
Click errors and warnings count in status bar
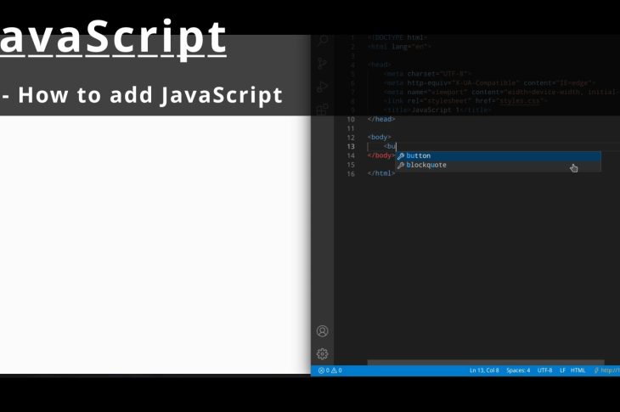[x=330, y=370]
